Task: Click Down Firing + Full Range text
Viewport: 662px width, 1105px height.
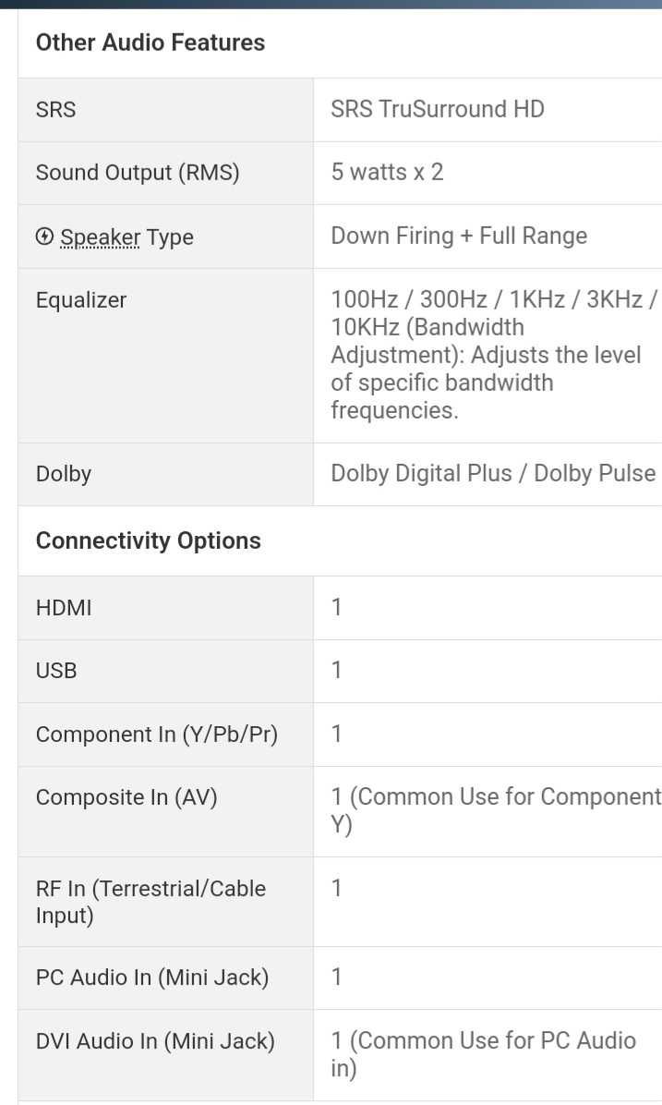Action: [x=459, y=236]
